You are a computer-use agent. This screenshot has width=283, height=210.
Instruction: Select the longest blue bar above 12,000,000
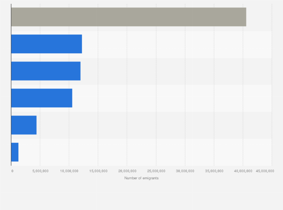47,44
